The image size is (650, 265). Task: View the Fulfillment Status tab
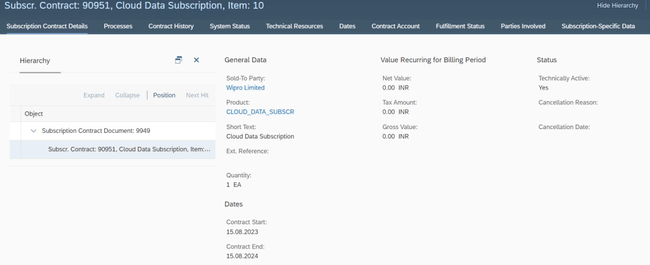pos(460,26)
